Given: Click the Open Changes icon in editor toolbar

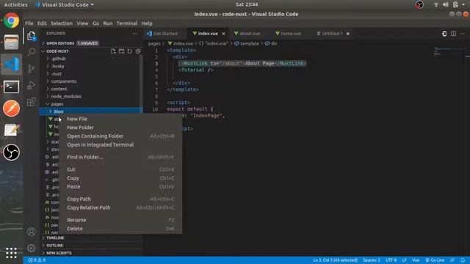Looking at the screenshot, I should [444, 34].
